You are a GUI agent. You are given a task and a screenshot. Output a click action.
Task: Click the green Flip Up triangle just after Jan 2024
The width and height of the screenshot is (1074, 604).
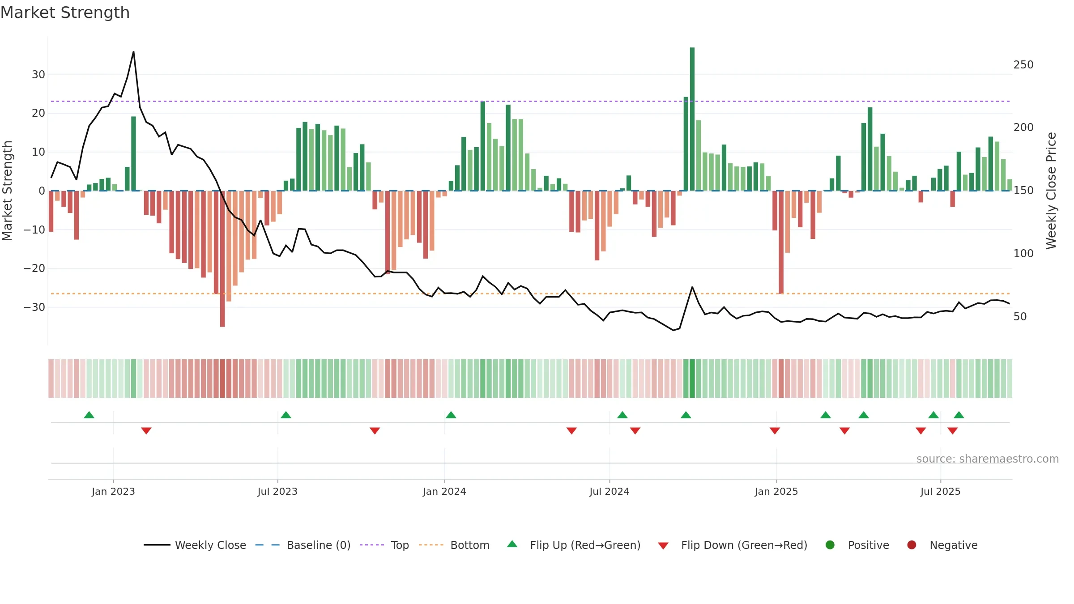point(451,415)
